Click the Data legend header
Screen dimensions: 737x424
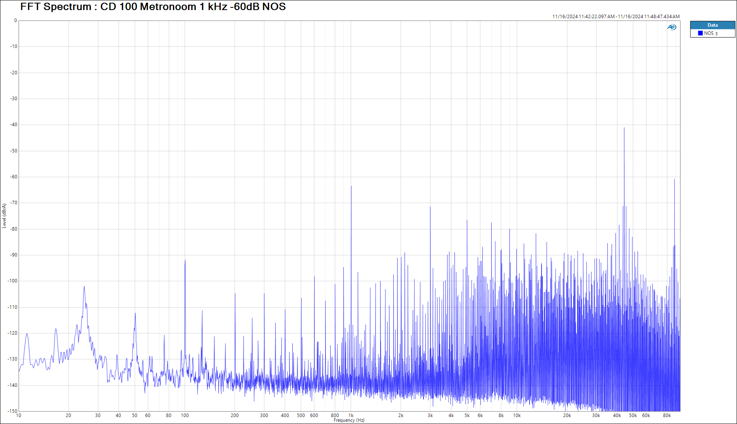[712, 25]
